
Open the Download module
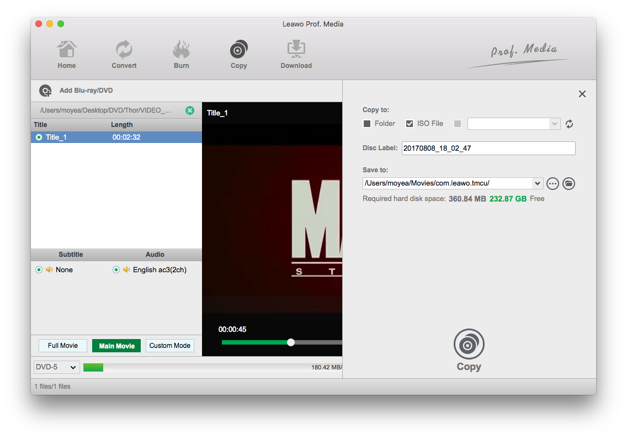(296, 55)
